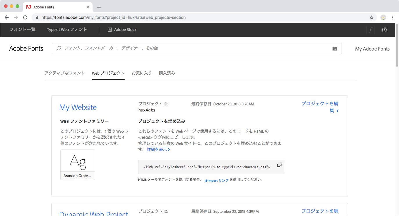Open the Creative Cloud icon

[384, 30]
